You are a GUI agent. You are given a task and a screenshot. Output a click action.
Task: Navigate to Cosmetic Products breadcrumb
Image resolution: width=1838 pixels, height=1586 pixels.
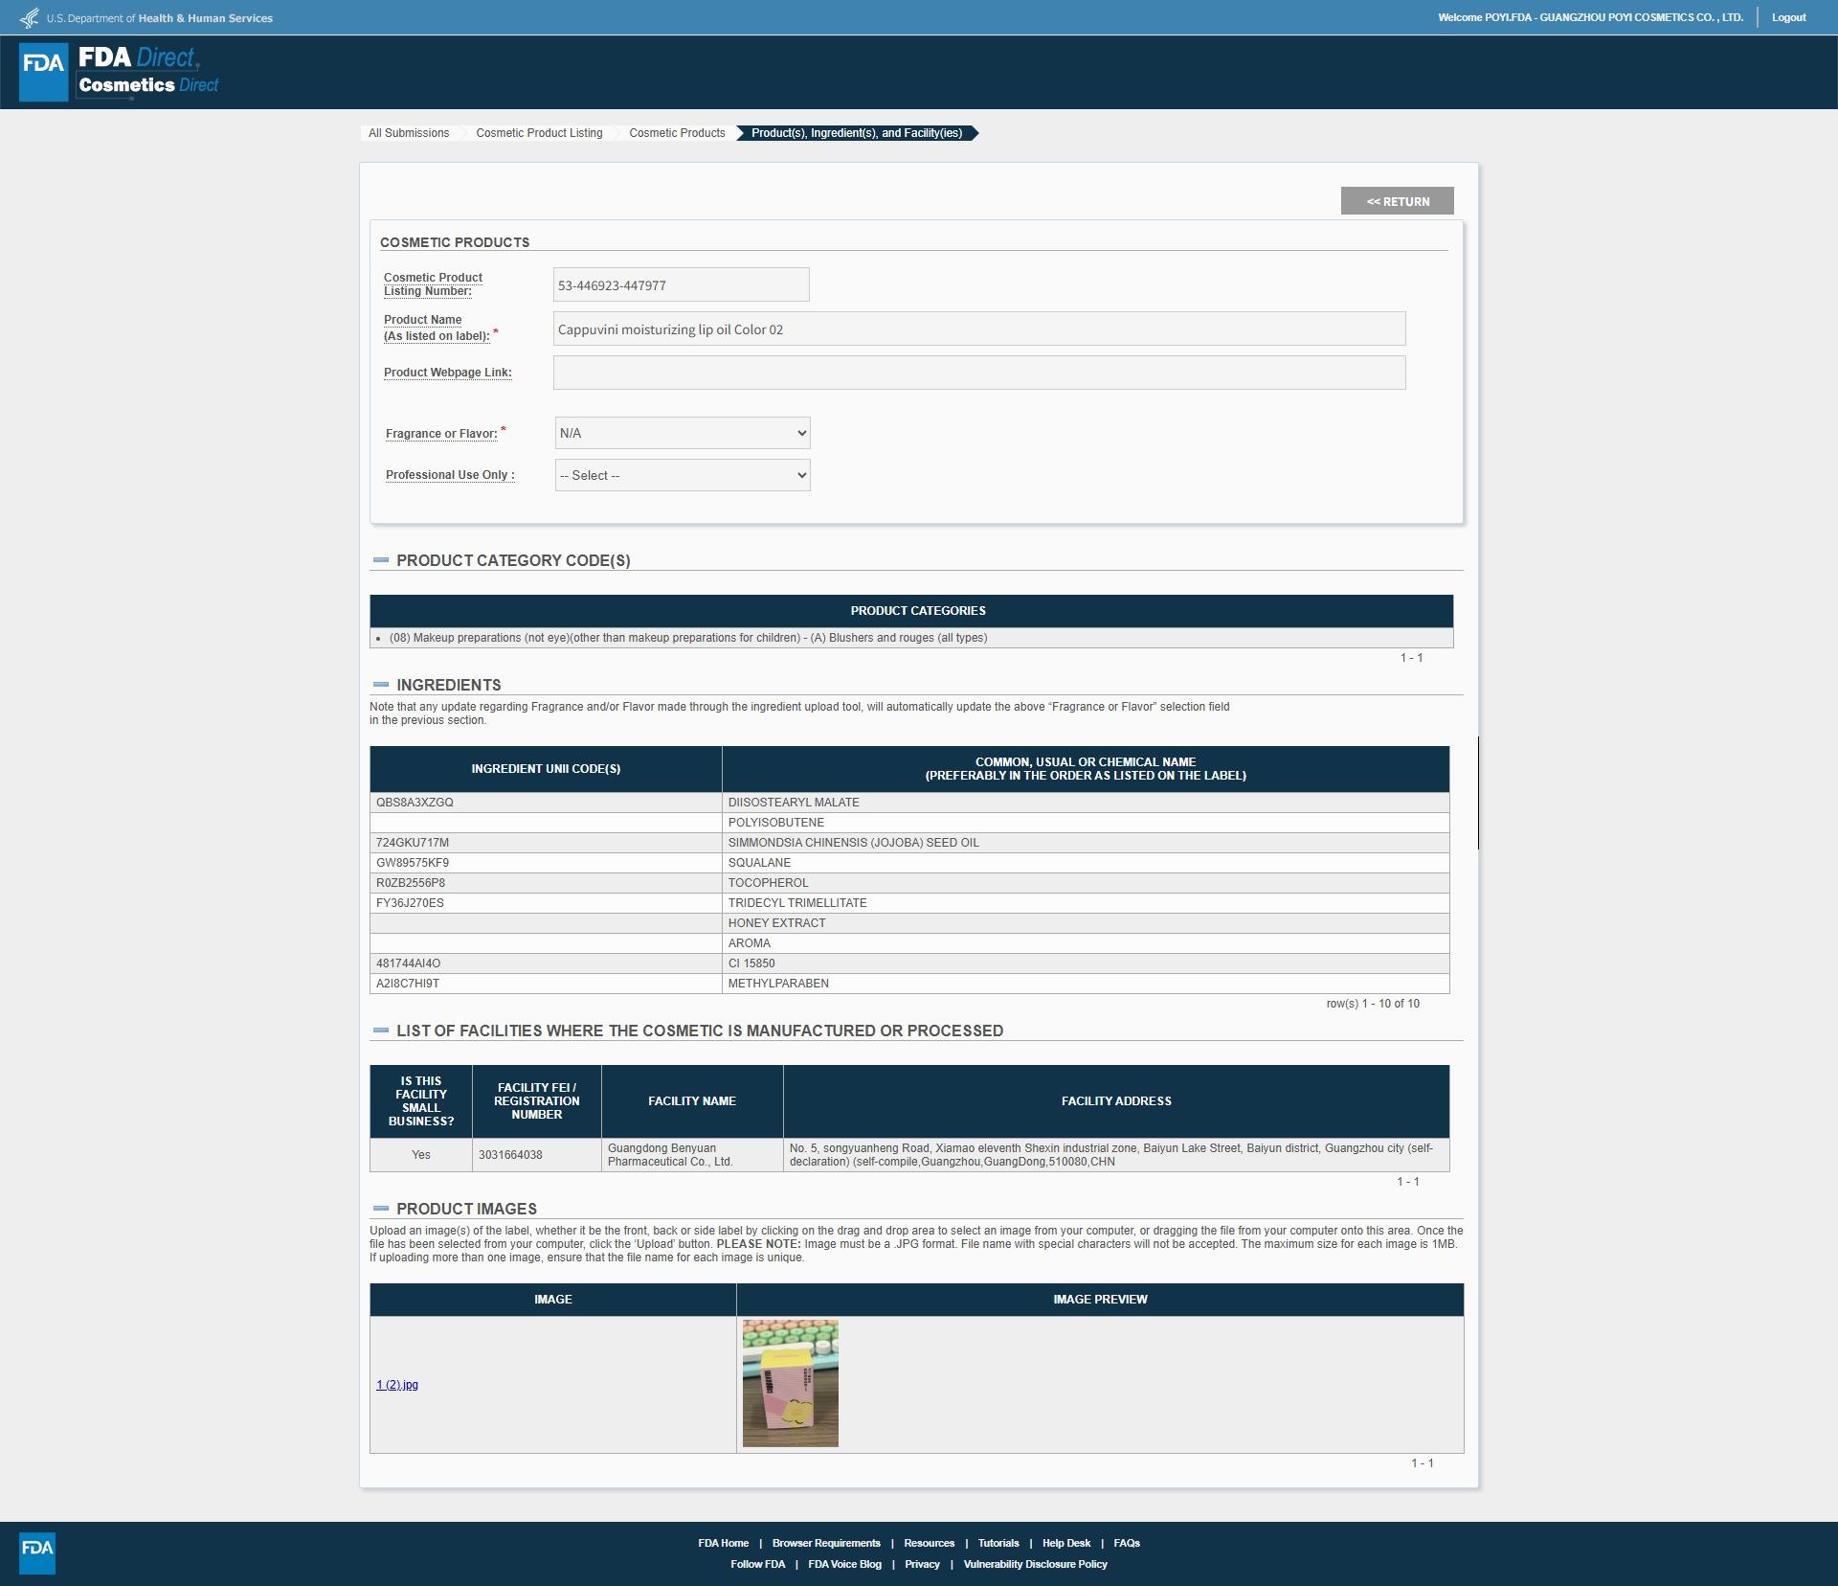coord(677,133)
